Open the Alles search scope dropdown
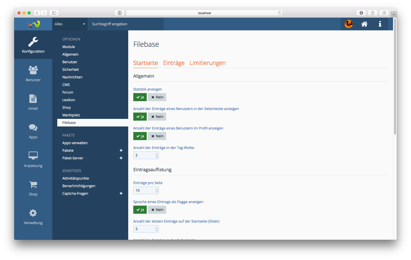The height and width of the screenshot is (260, 411). [70, 24]
